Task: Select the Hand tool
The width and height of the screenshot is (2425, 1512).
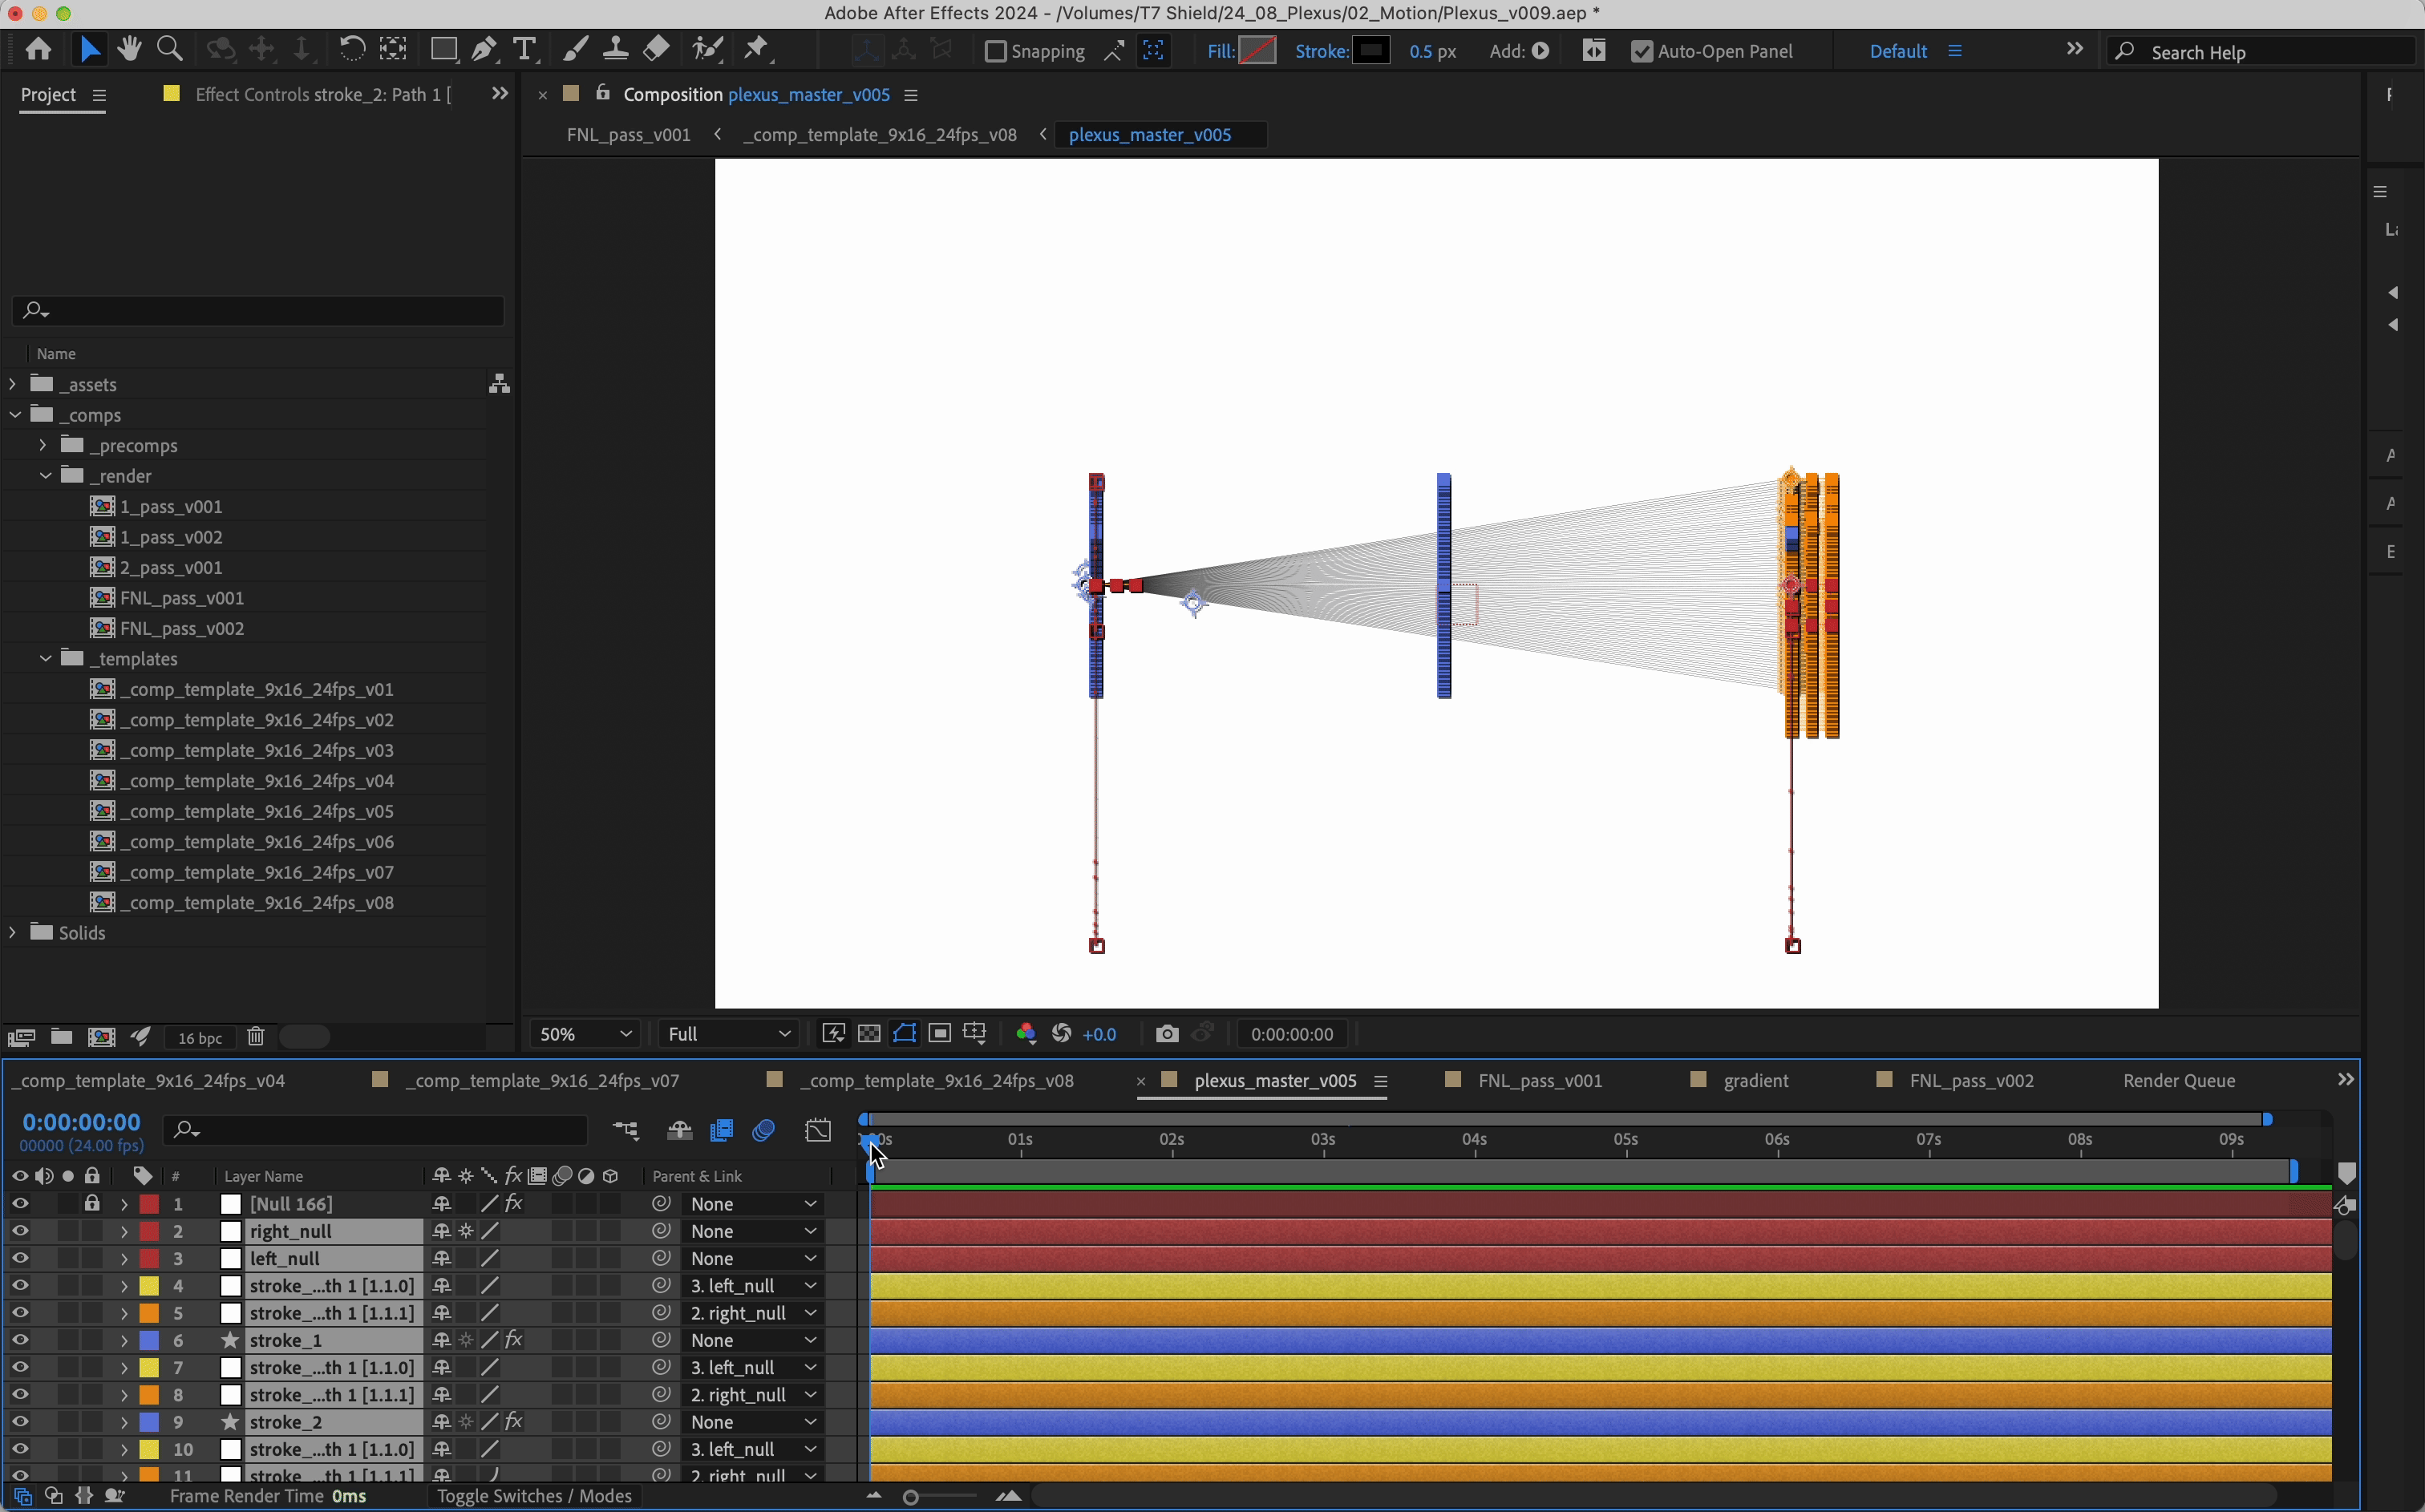Action: (130, 49)
